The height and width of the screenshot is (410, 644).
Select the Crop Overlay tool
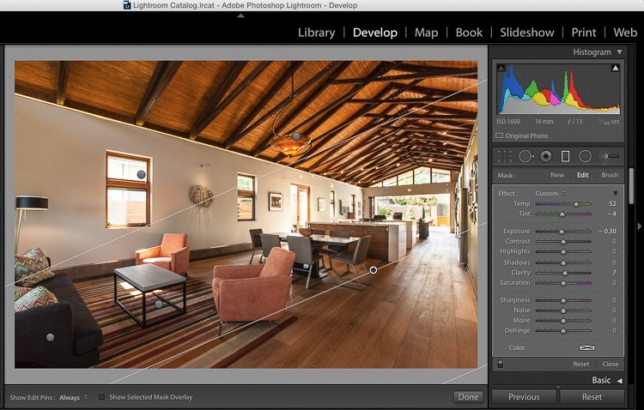pos(505,156)
